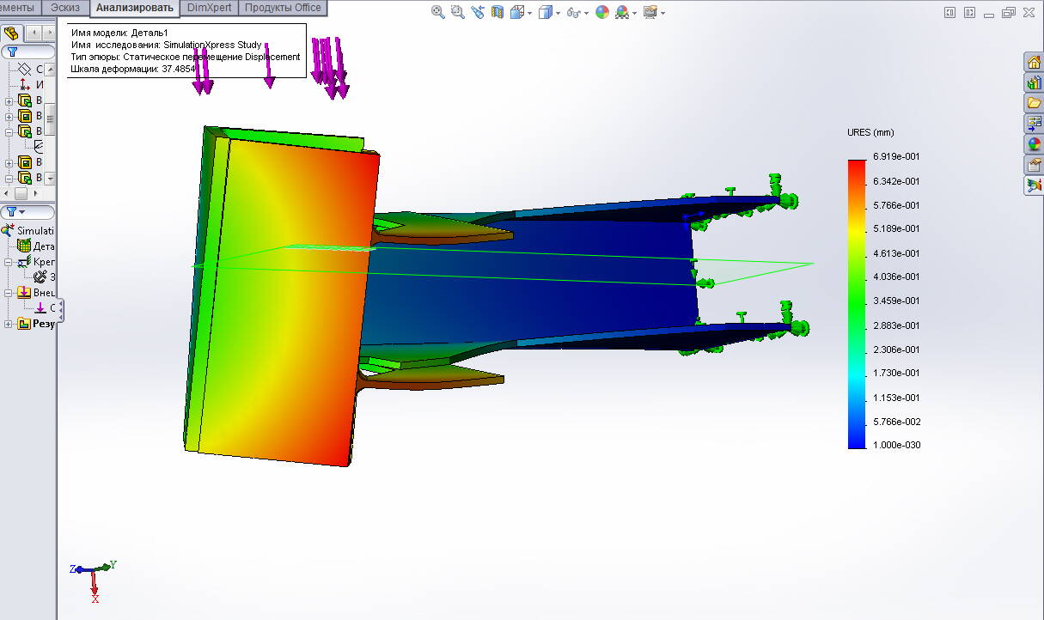This screenshot has height=620, width=1044.
Task: Open File Explorer folder icon in task pane
Action: (x=1034, y=103)
